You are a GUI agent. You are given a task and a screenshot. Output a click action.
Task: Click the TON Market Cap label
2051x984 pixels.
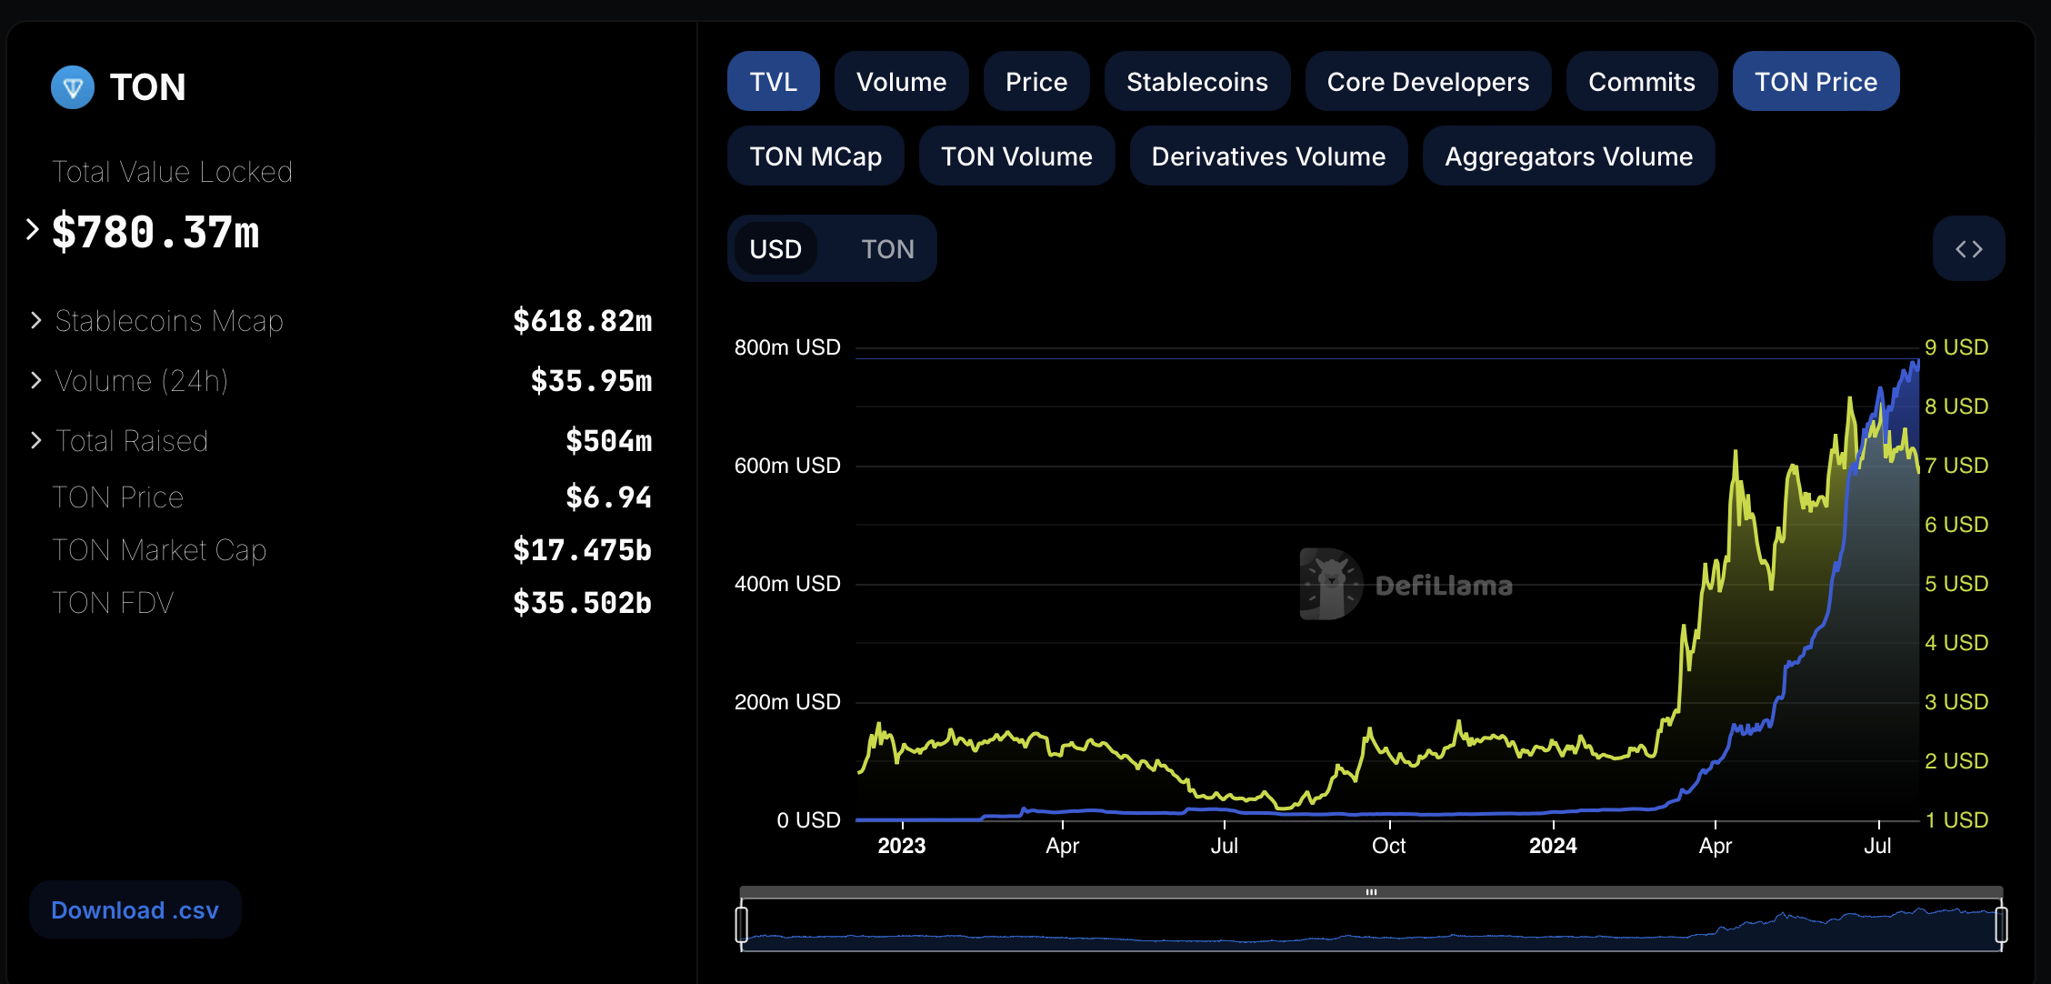click(159, 549)
